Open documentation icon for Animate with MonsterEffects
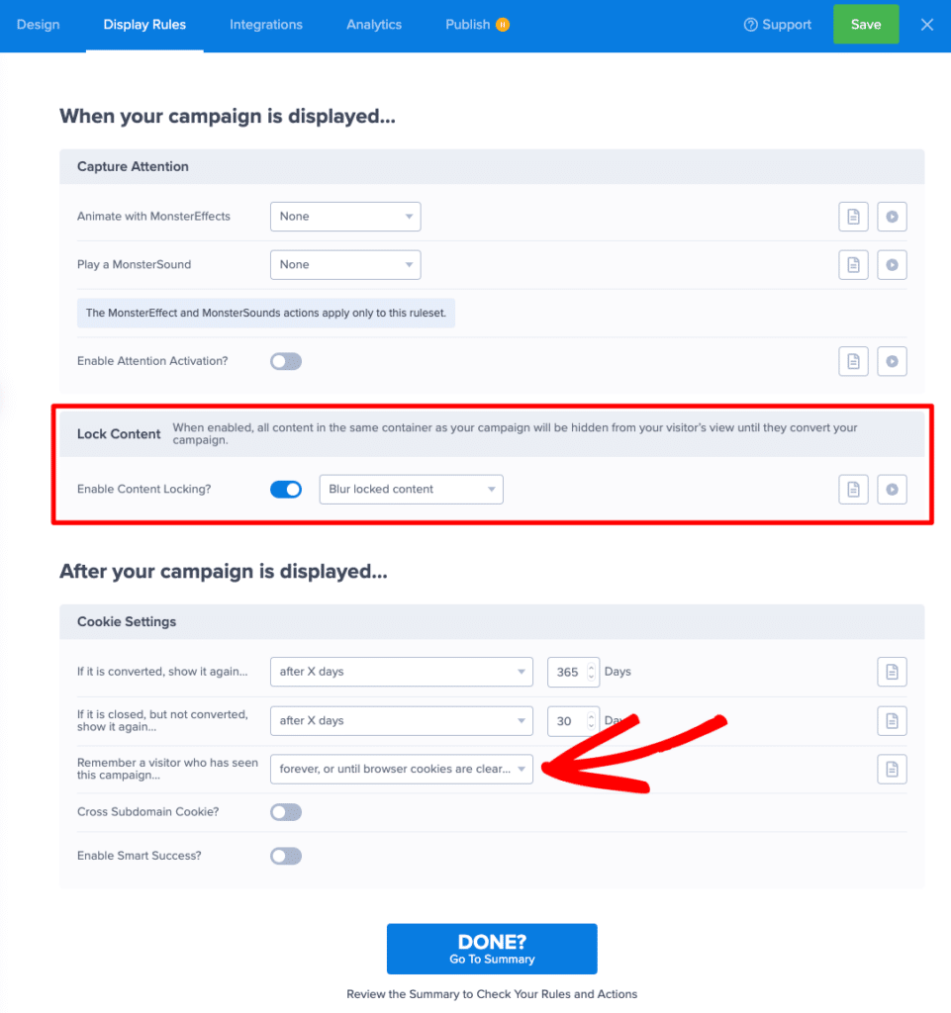This screenshot has height=1013, width=951. pos(853,217)
